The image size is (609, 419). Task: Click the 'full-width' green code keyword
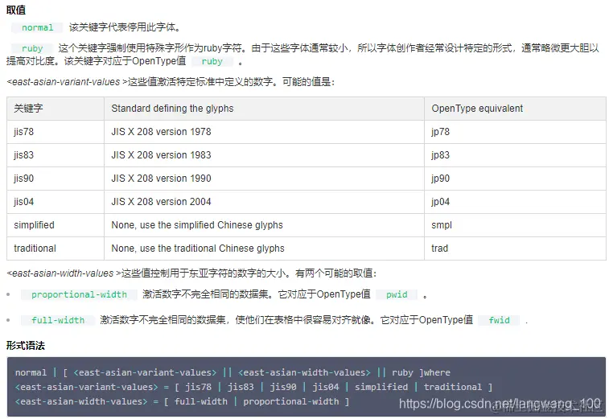[x=58, y=320]
